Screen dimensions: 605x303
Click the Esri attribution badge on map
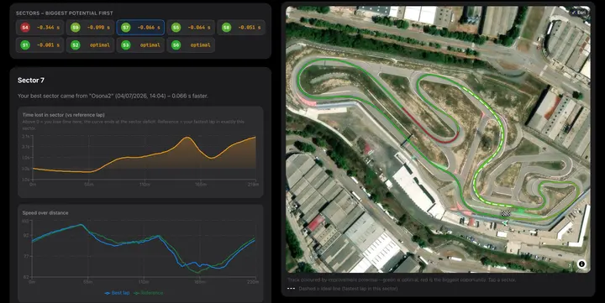[579, 13]
